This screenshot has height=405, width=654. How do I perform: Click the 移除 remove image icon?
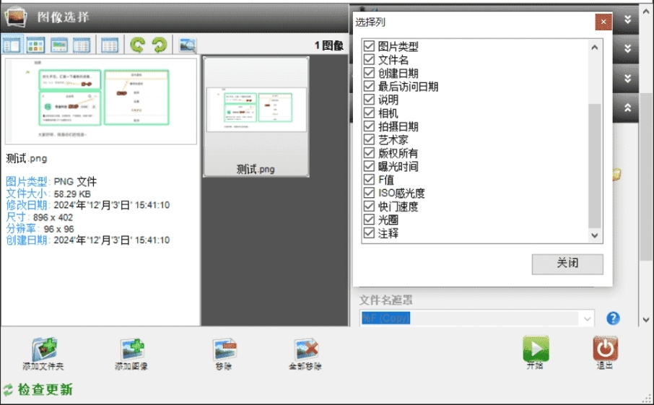tap(224, 349)
